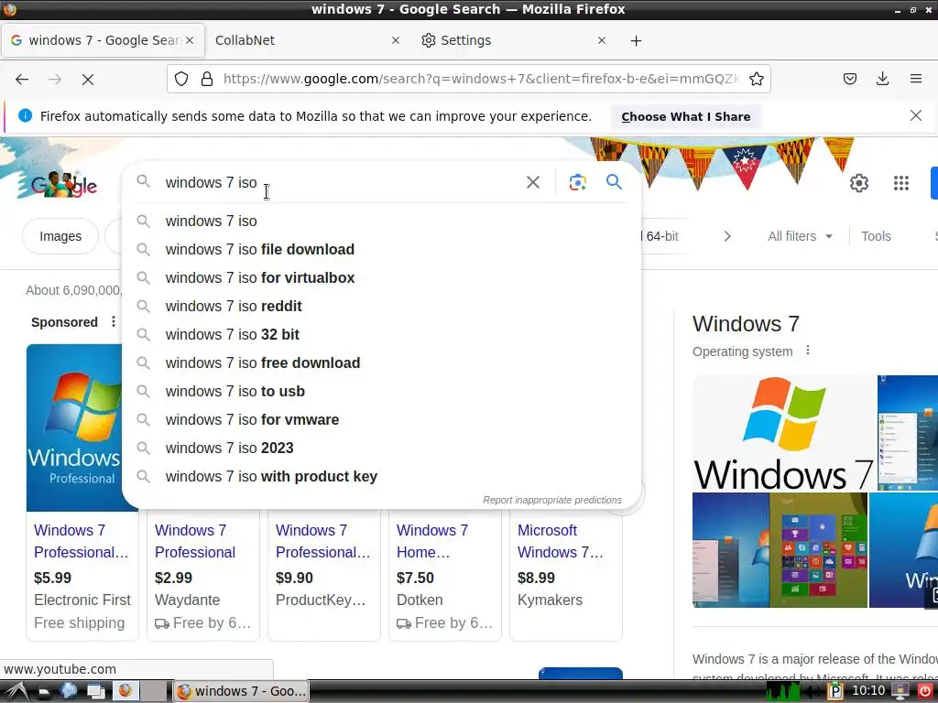The width and height of the screenshot is (938, 703).
Task: Open the Firefox Downloads panel icon
Action: (882, 79)
